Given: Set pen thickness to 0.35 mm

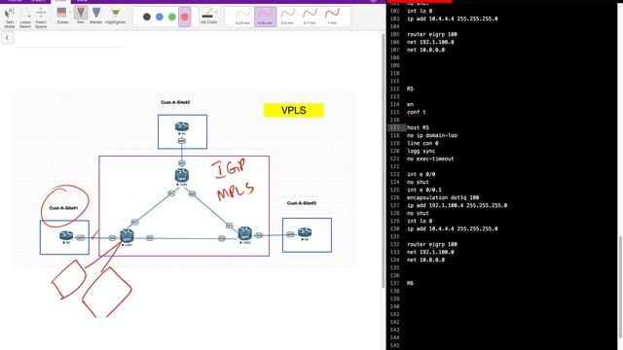Looking at the screenshot, I should click(x=265, y=17).
